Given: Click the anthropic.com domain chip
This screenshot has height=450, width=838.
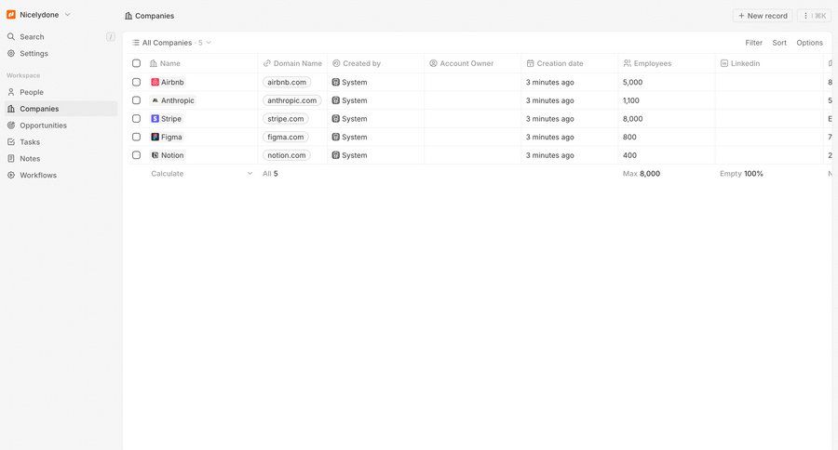Looking at the screenshot, I should (x=291, y=100).
